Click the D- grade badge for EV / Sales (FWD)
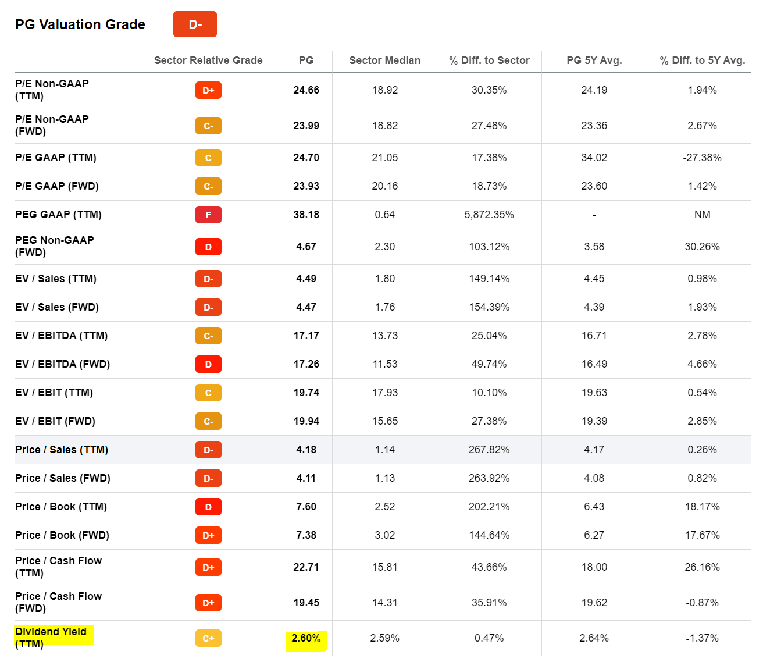 208,307
